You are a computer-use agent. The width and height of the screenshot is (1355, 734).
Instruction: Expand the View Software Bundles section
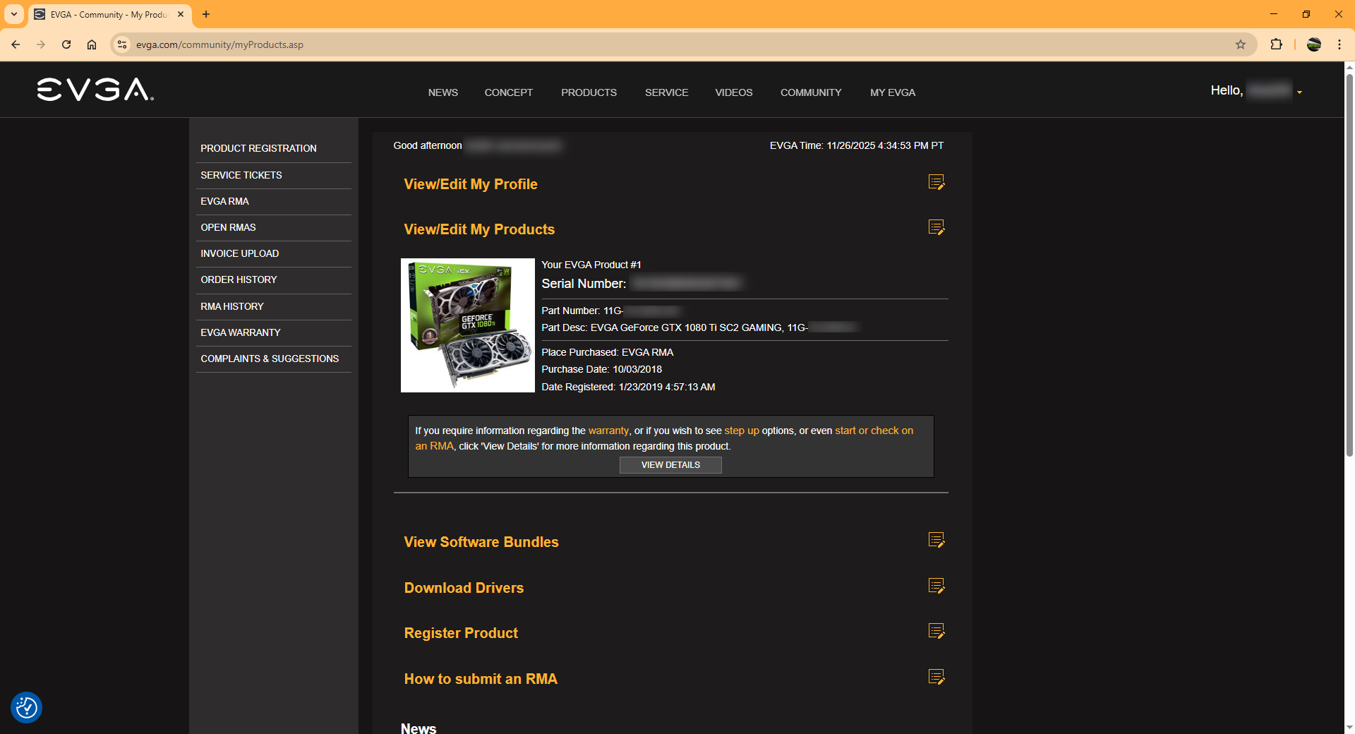coord(481,542)
